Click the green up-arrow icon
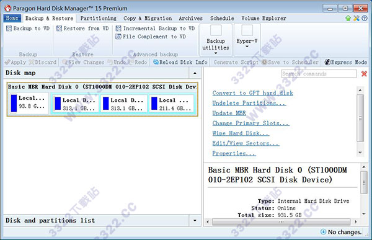Image resolution: width=372 pixels, height=240 pixels. point(348,18)
